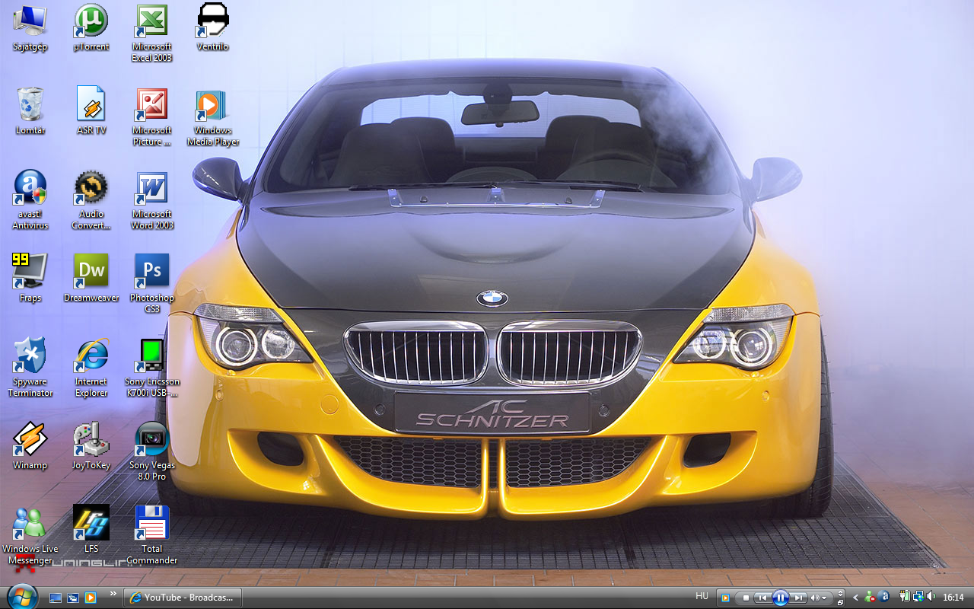
Task: Open Microsoft Word 2003 shortcut
Action: (152, 201)
